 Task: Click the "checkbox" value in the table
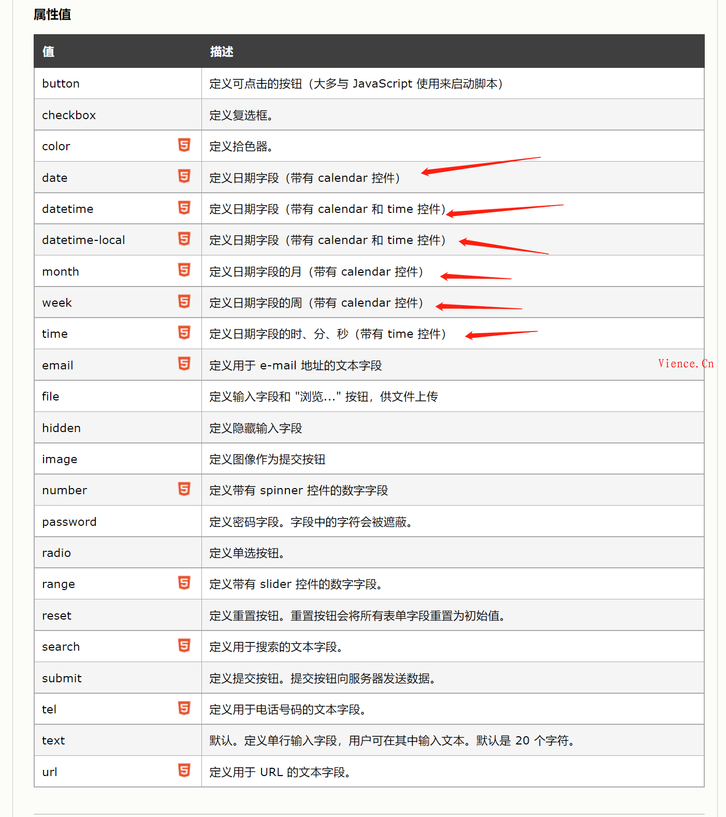point(69,115)
